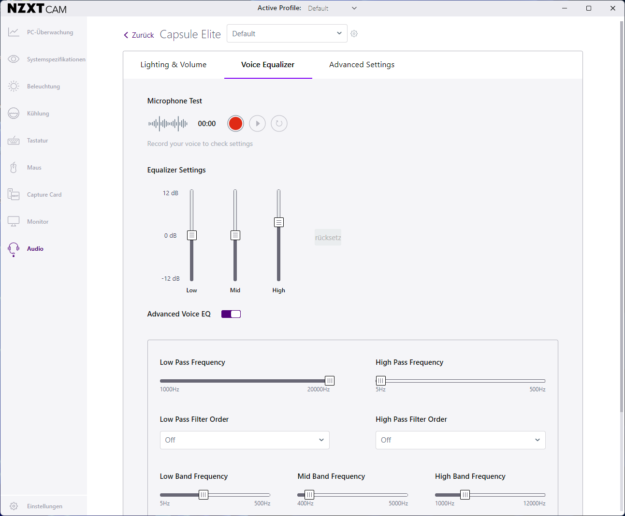Switch to the Lighting & Volume tab
Viewport: 625px width, 516px height.
click(174, 65)
